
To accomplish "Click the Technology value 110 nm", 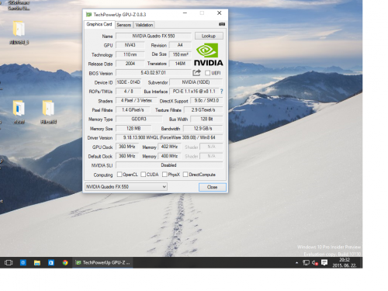I will (x=130, y=54).
